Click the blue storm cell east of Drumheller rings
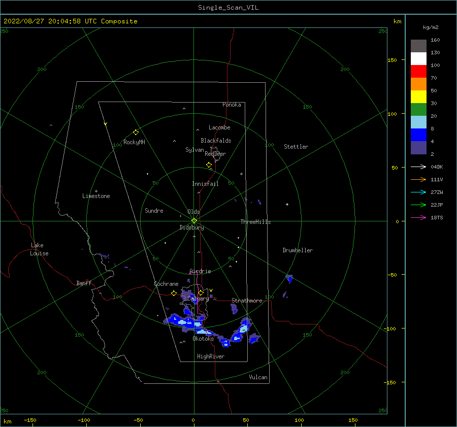457x427 pixels. 289,278
